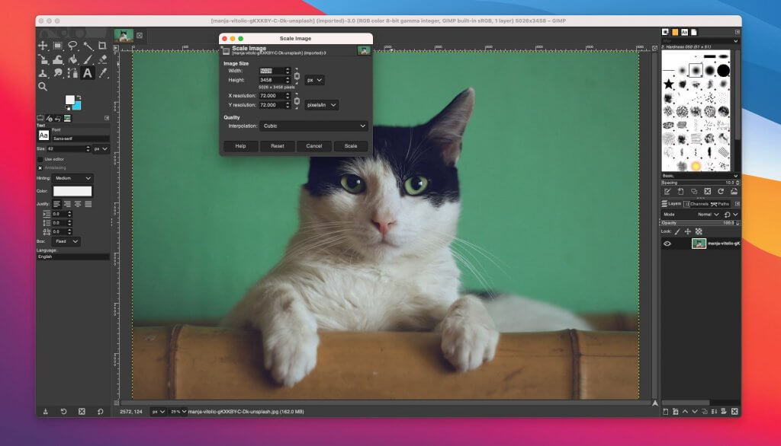Click the Help button in Scale Image
This screenshot has height=446, width=781.
240,146
